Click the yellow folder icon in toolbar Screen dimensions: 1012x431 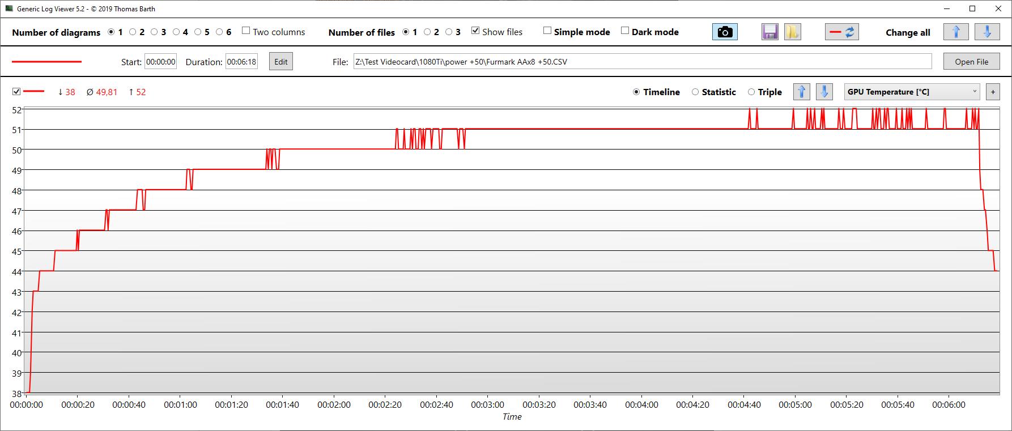click(x=792, y=32)
